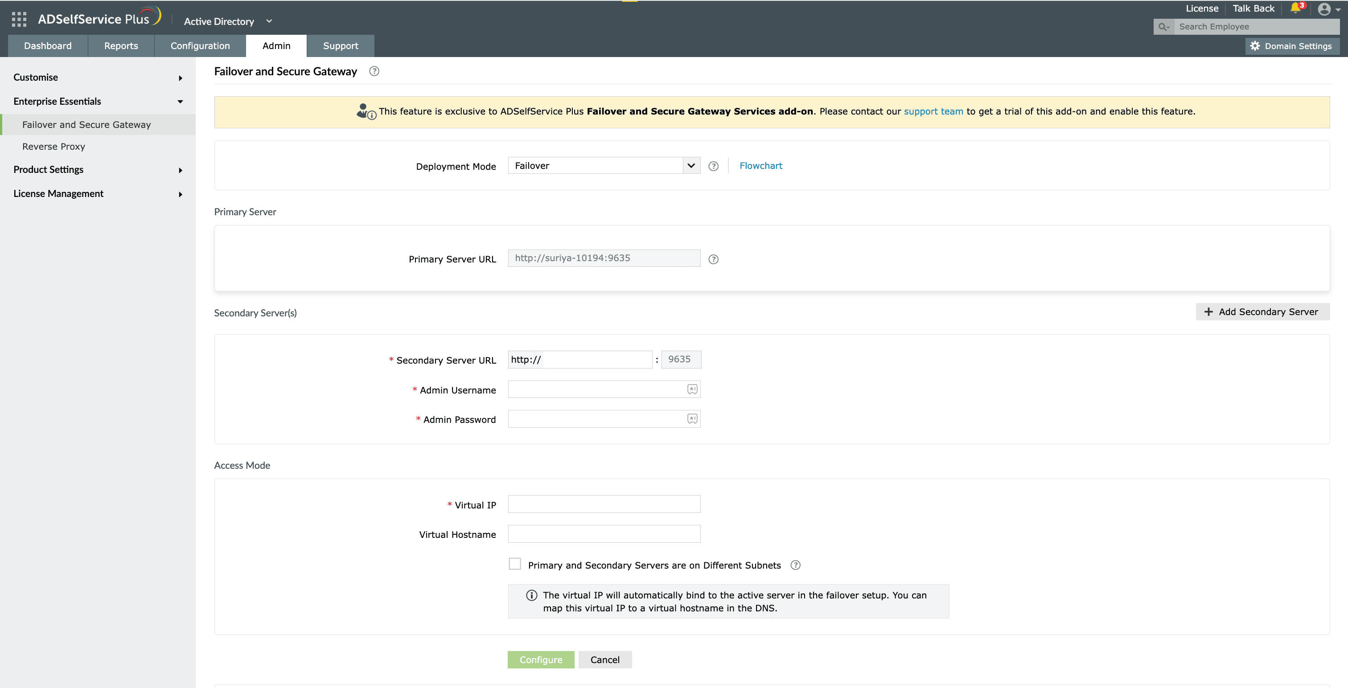Select Failover and Secure Gateway sidebar item

[98, 124]
